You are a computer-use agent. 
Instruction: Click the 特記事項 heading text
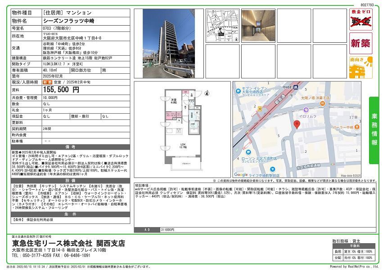[x=143, y=186]
